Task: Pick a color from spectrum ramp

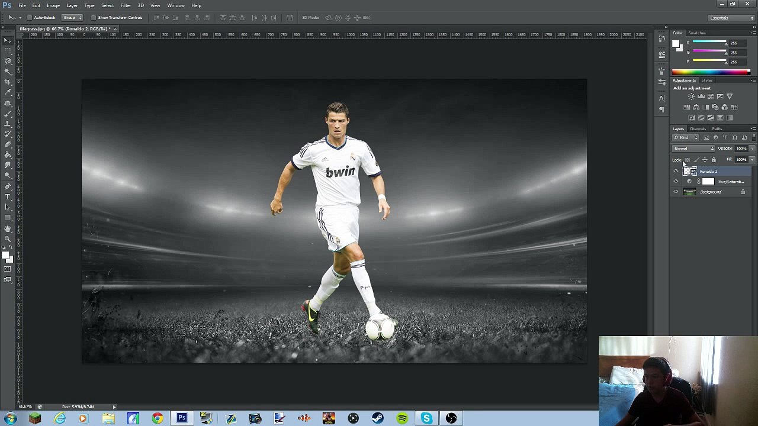Action: (x=711, y=72)
